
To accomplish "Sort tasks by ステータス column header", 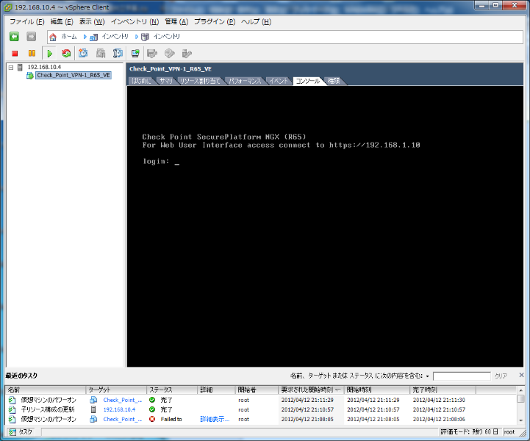I will click(172, 390).
